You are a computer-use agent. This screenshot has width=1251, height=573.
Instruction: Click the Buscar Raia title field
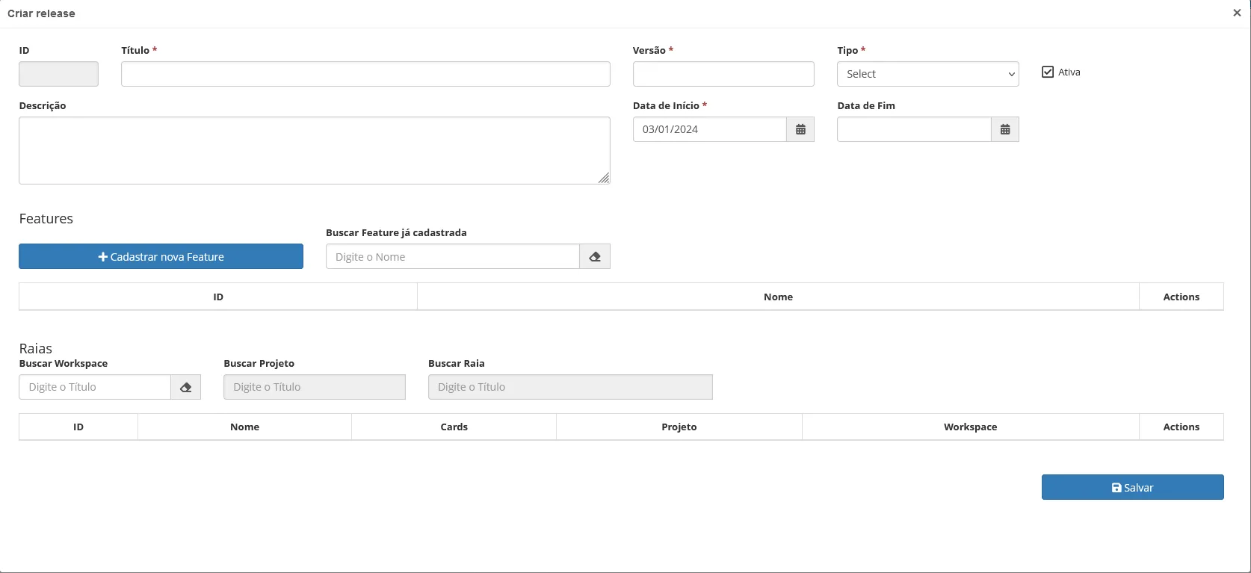pos(570,387)
